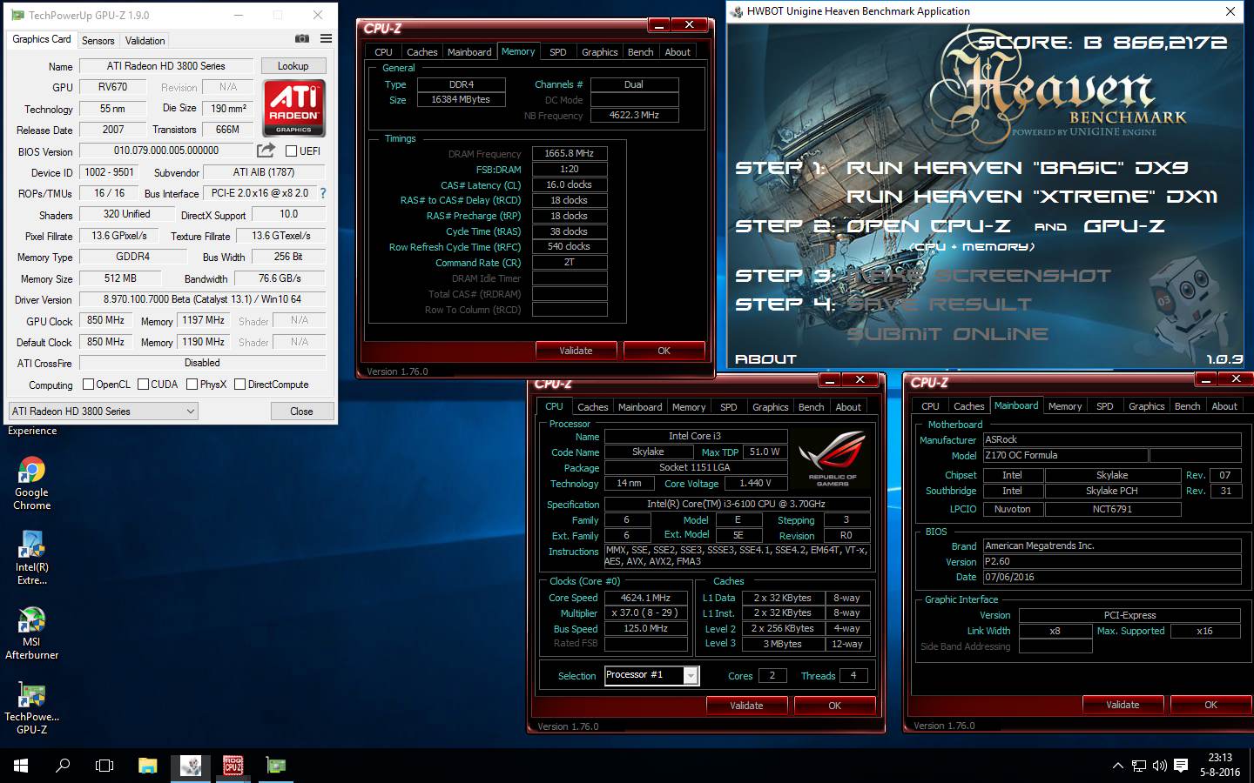Click the Driver Version field in GPU-Z
1254x783 pixels.
tap(202, 299)
